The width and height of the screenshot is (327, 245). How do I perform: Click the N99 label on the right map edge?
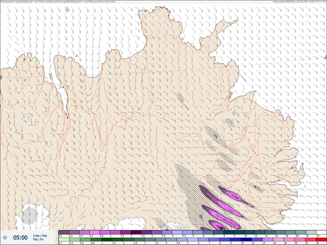326,58
